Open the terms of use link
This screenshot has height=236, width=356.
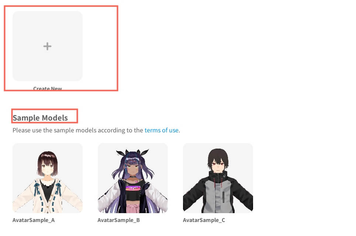162,130
